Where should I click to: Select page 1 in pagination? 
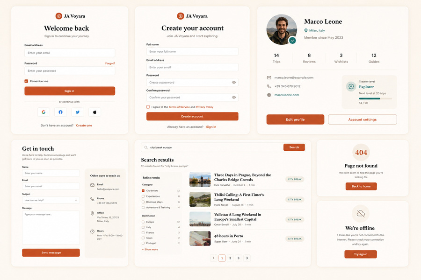pyautogui.click(x=222, y=258)
